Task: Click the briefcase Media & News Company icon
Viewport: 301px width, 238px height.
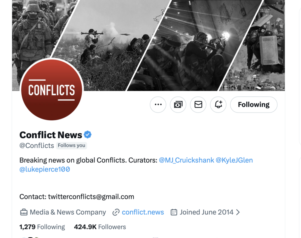Action: (24, 212)
